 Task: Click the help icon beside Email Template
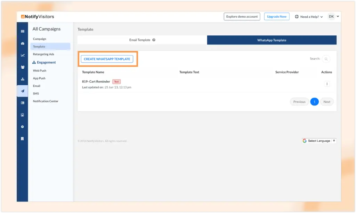[x=154, y=40]
